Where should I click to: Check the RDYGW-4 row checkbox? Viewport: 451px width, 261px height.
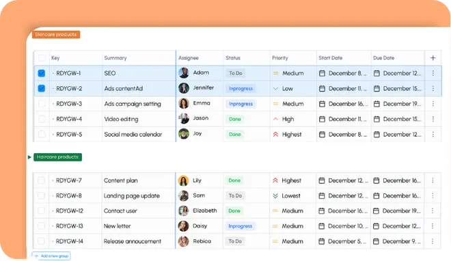(42, 119)
